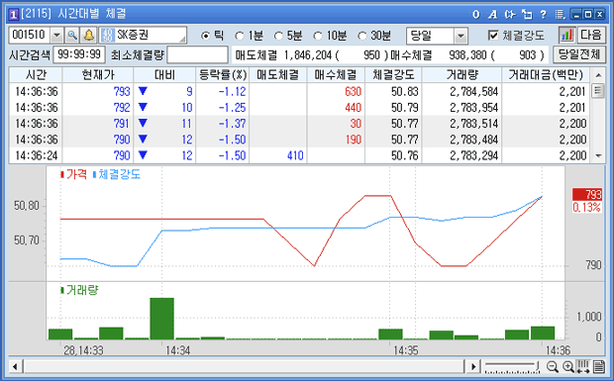Select the 5분 radio button

click(x=278, y=36)
